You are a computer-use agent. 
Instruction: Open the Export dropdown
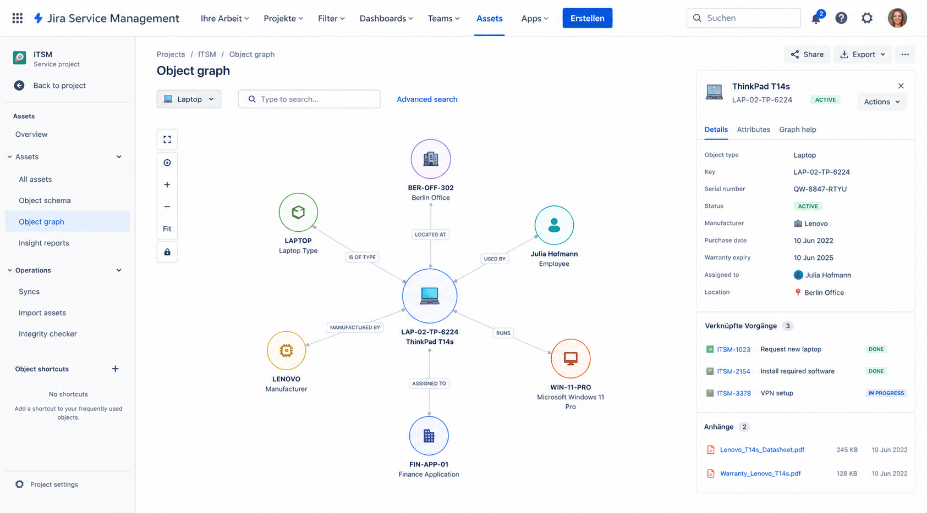[x=863, y=54]
